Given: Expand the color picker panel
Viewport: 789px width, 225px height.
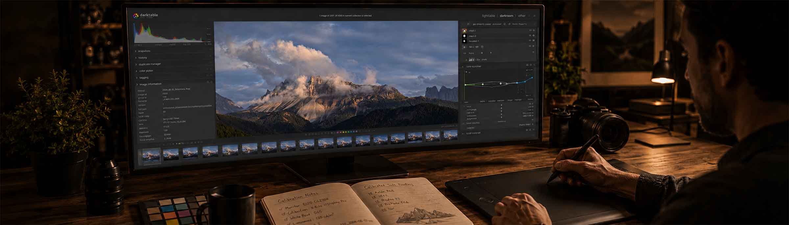Looking at the screenshot, I should (146, 71).
